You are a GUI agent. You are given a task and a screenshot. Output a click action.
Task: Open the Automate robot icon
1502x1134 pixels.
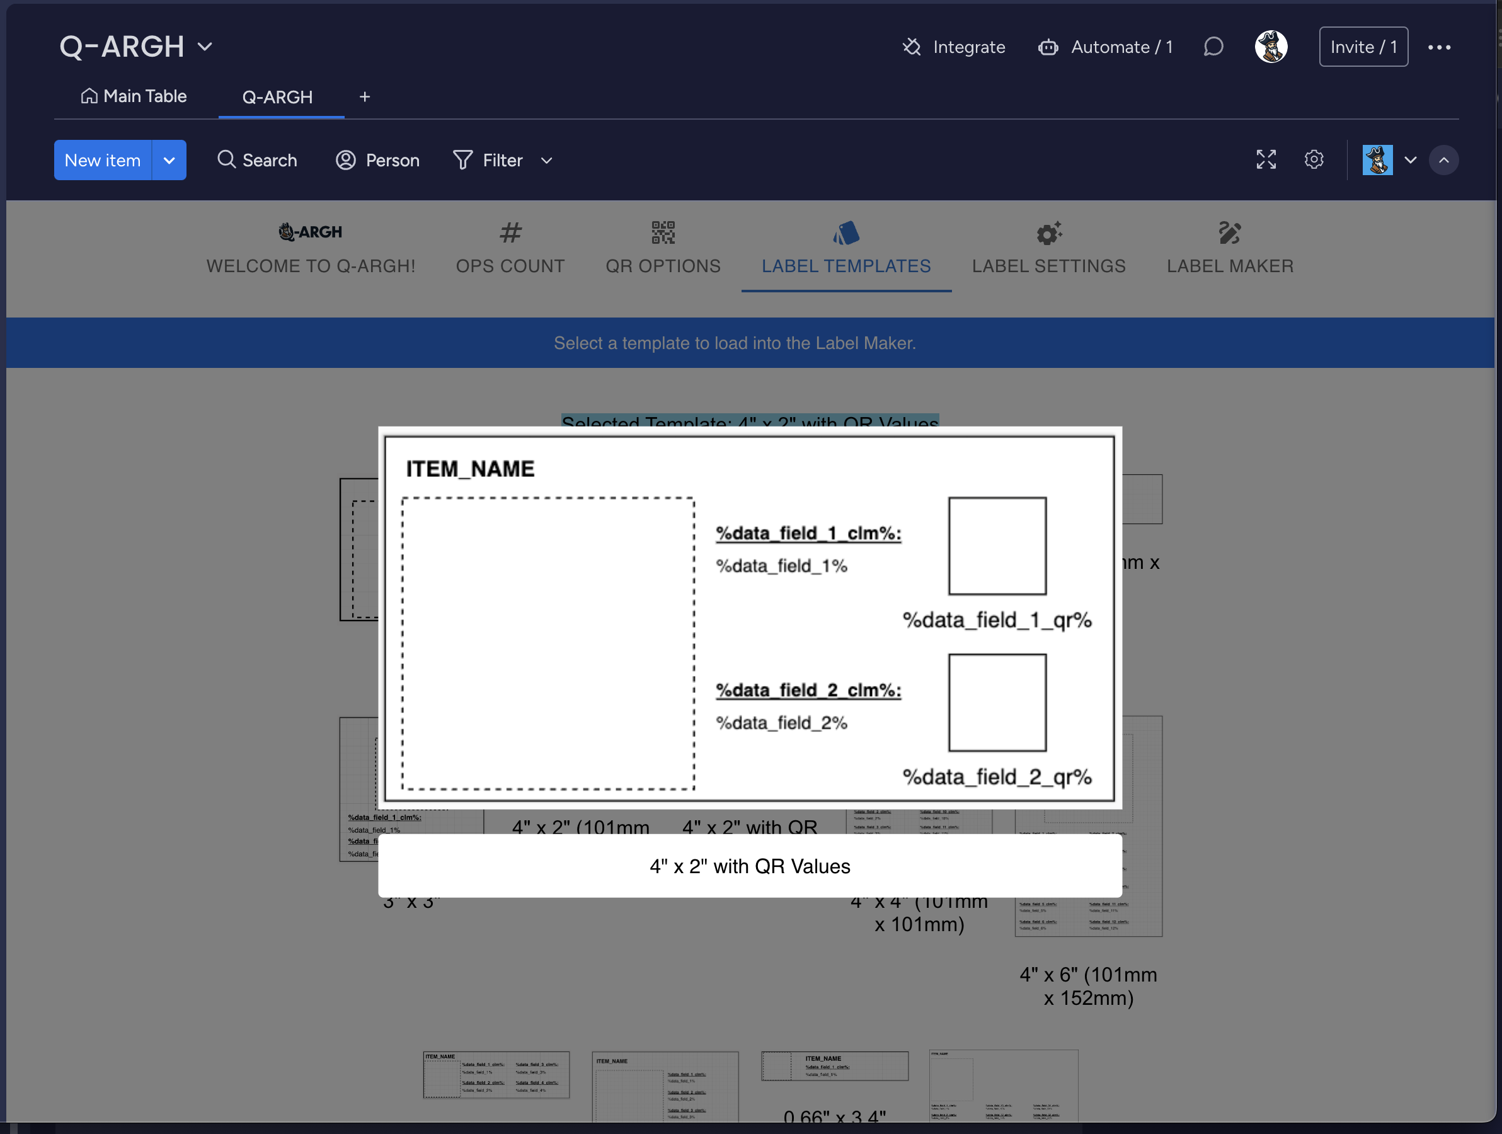(x=1048, y=47)
